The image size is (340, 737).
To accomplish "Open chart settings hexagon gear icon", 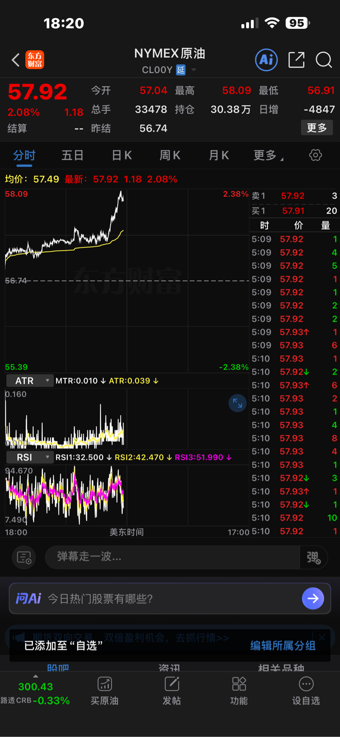I will [316, 155].
